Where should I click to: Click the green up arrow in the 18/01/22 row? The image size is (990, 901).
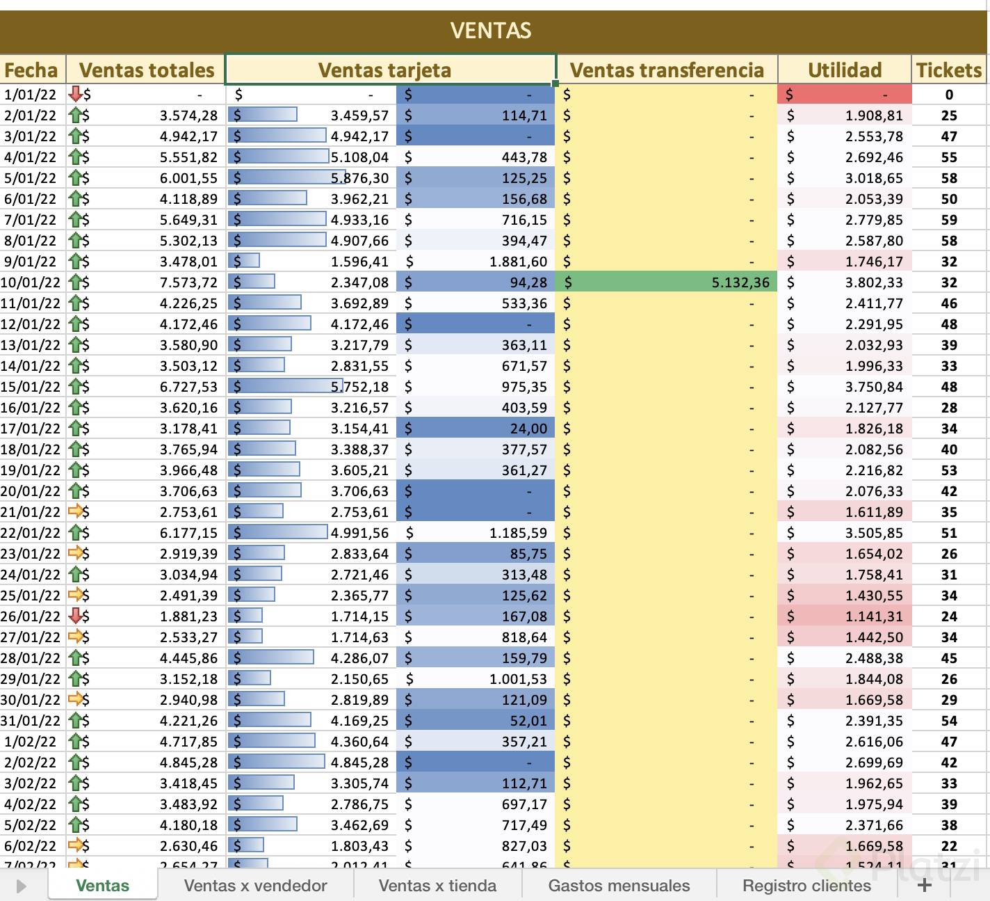coord(76,449)
